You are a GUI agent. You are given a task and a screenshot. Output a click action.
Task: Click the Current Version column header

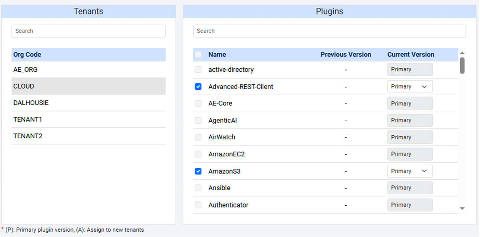click(x=411, y=55)
